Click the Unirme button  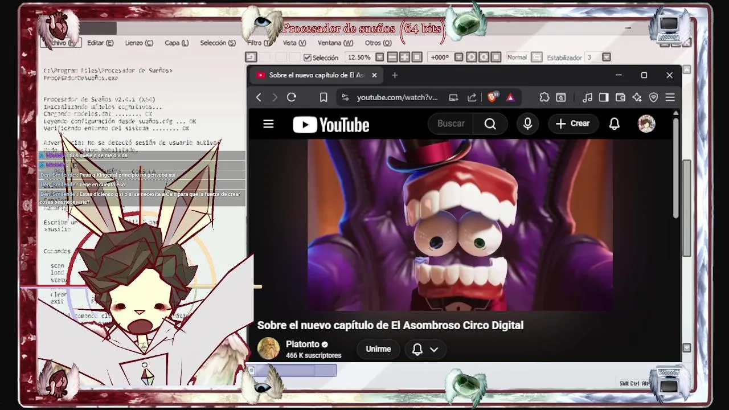pos(378,349)
